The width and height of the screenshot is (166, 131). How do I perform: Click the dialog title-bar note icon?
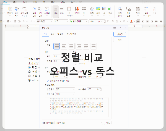point(115,28)
